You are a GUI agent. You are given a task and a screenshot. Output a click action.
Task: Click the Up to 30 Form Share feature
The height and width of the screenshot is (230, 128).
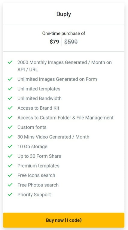pyautogui.click(x=39, y=156)
